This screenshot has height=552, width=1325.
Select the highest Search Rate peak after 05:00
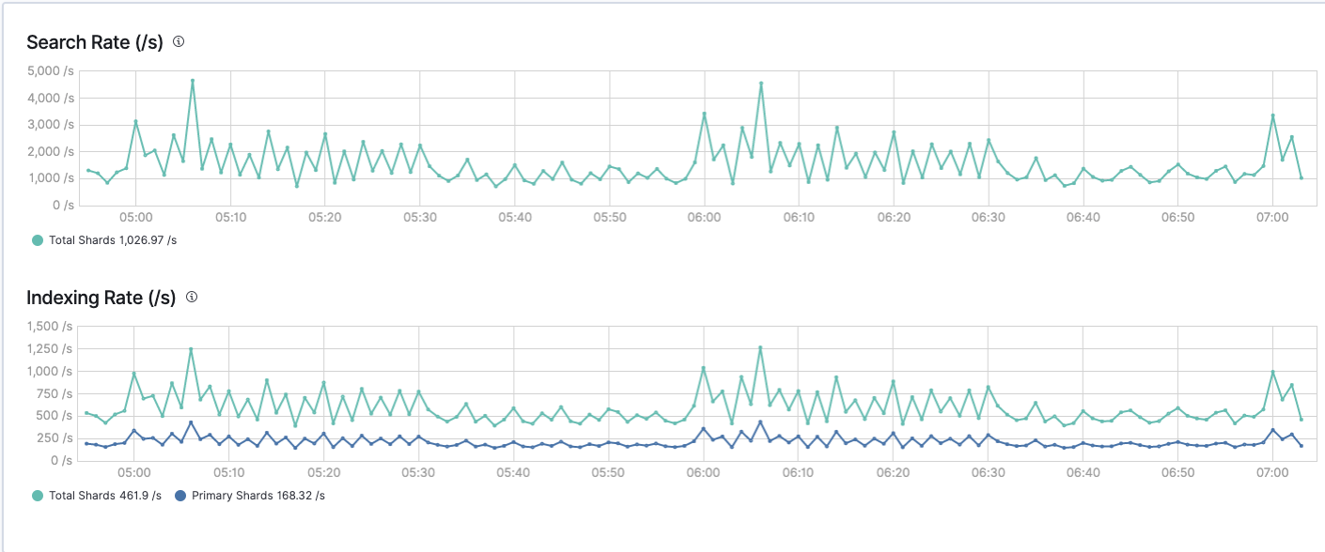pyautogui.click(x=193, y=81)
